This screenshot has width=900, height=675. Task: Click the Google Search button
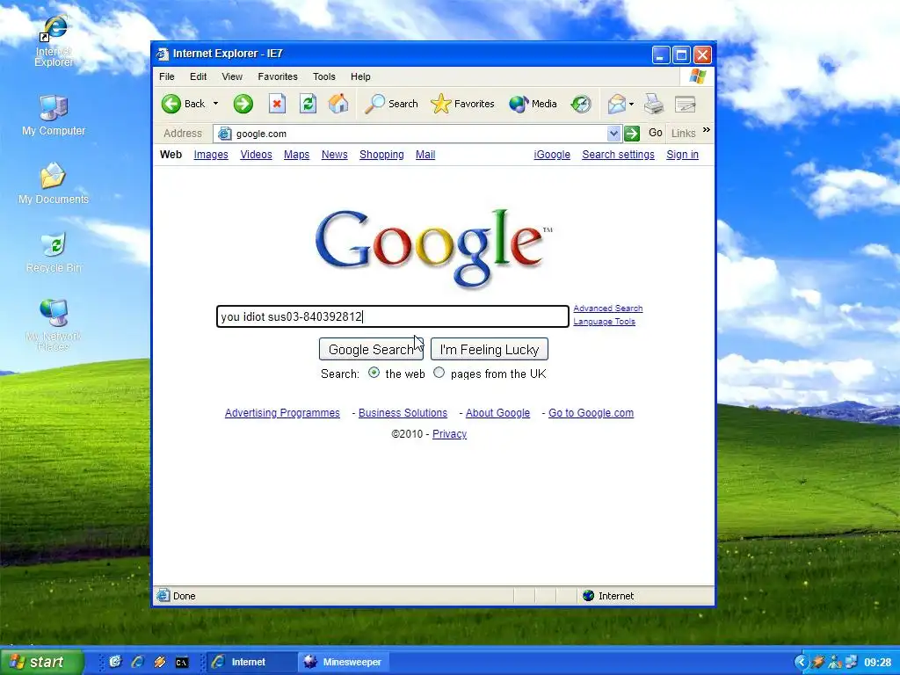point(371,349)
